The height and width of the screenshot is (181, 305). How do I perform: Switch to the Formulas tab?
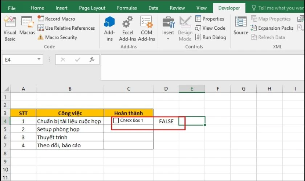[x=127, y=8]
